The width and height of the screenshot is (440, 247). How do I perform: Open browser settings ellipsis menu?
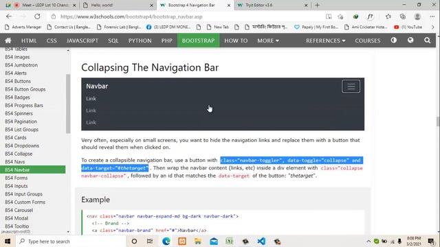[432, 16]
